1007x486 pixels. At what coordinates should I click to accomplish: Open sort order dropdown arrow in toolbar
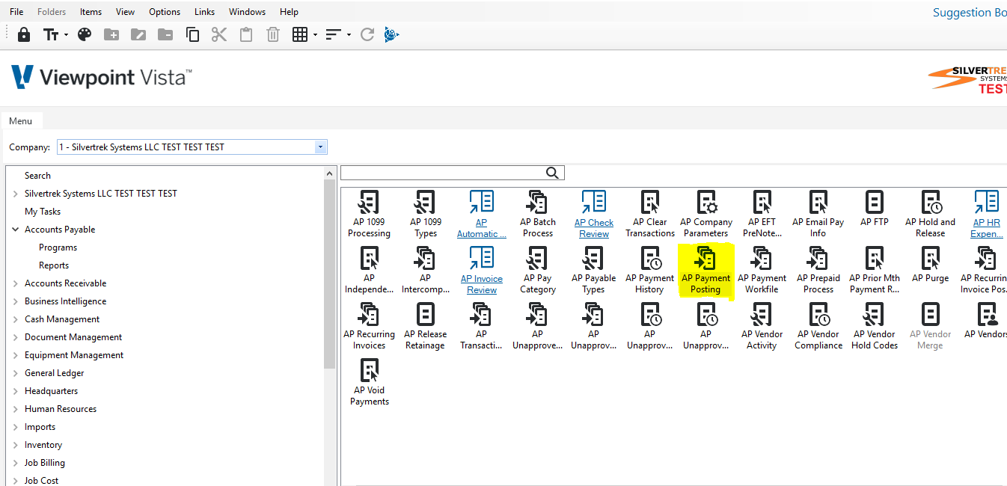coord(349,35)
